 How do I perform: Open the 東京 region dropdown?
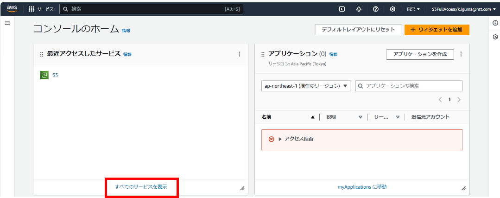point(413,9)
